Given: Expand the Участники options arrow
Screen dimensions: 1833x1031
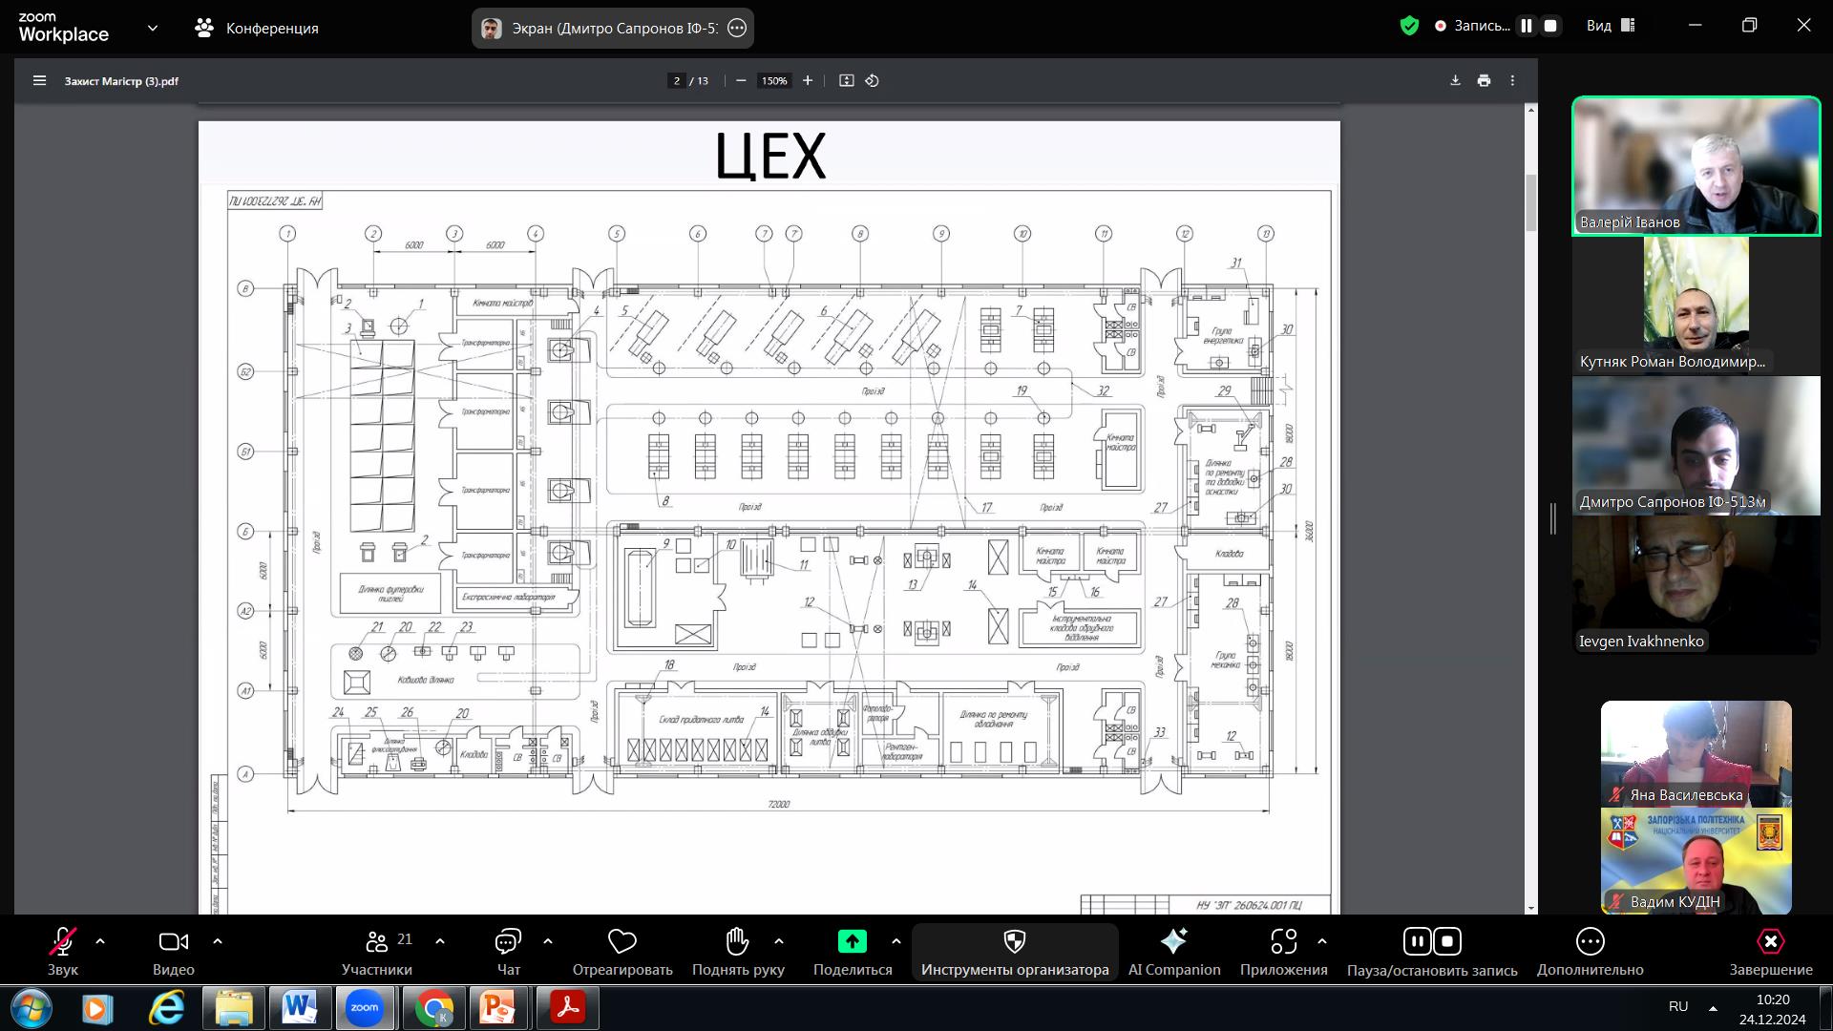Looking at the screenshot, I should 440,941.
